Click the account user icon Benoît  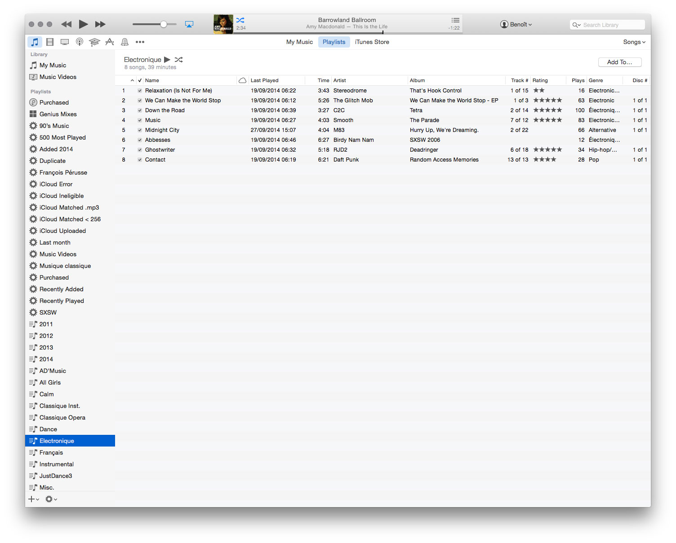[x=504, y=24]
